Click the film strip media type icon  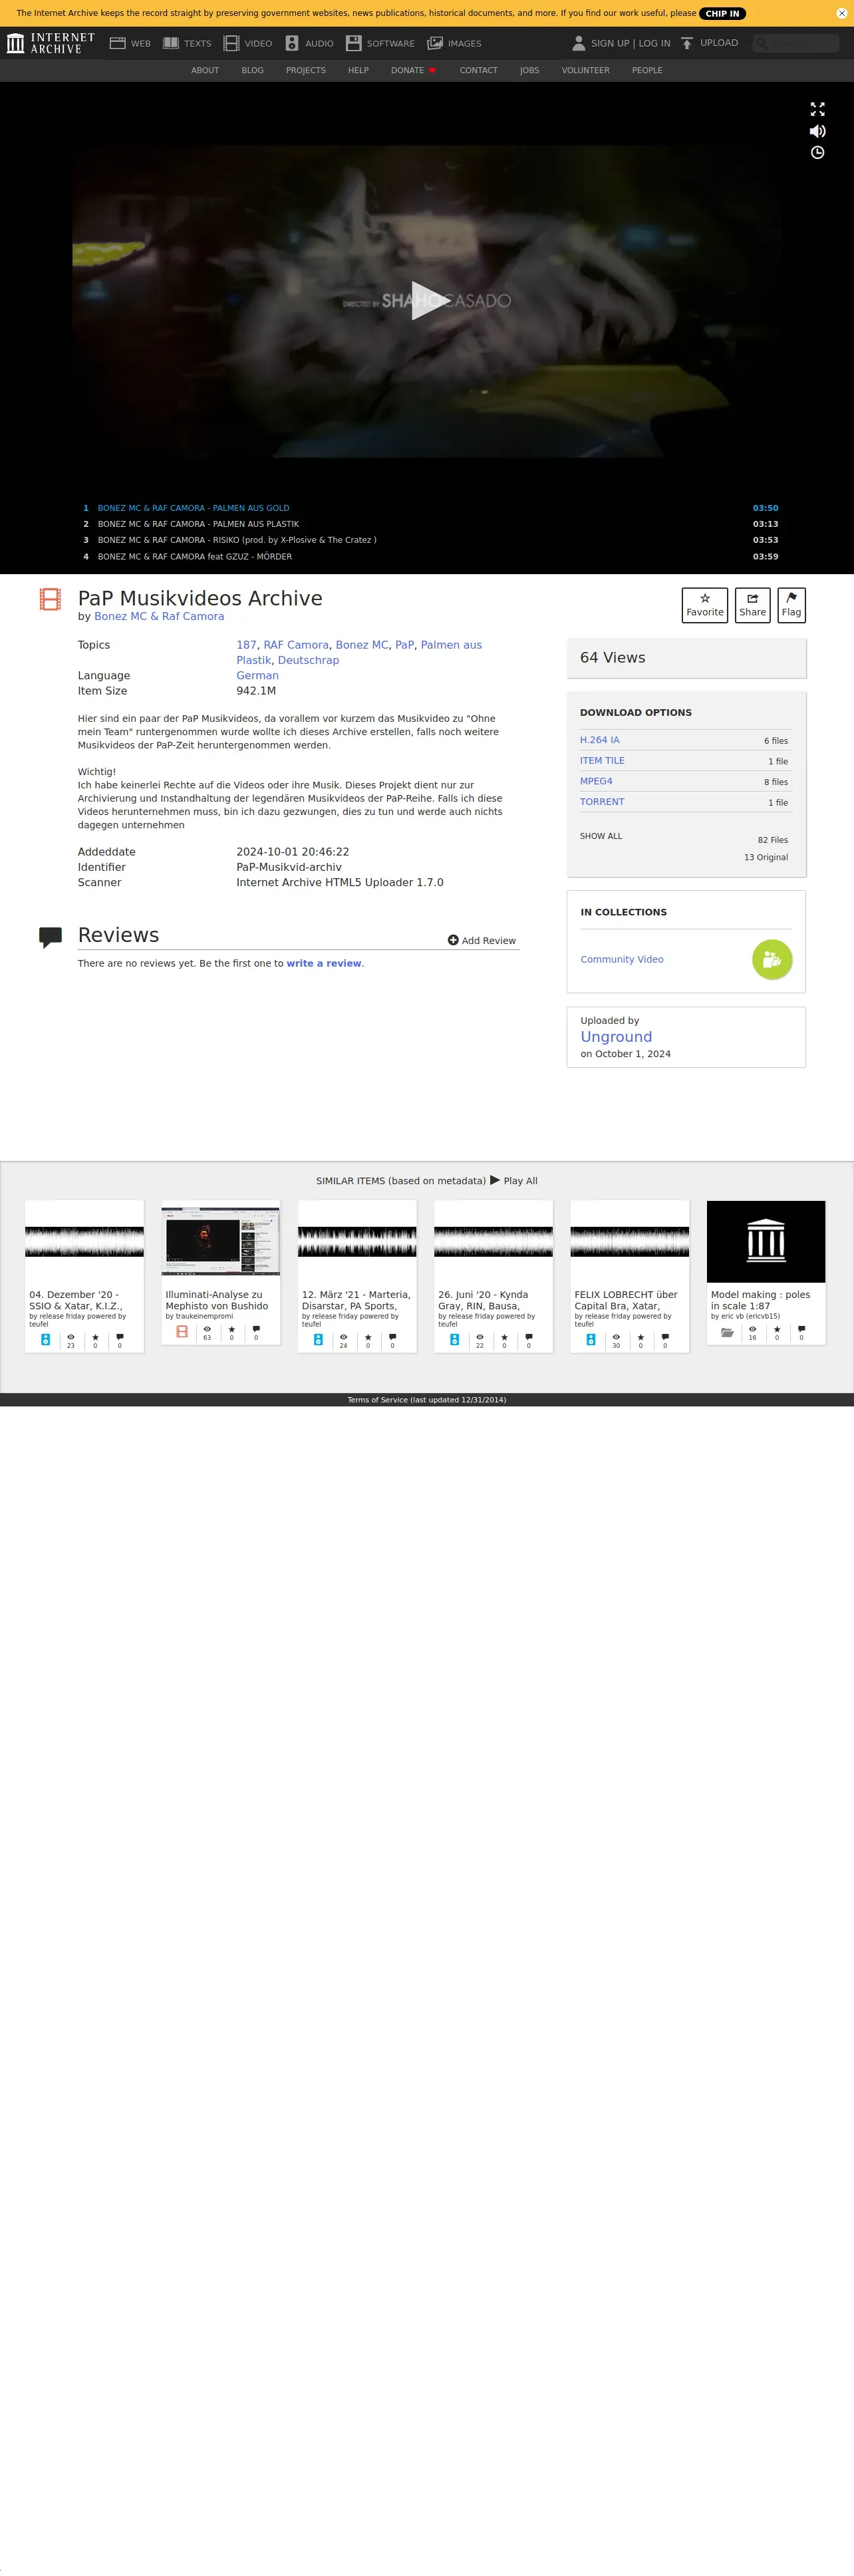click(50, 599)
